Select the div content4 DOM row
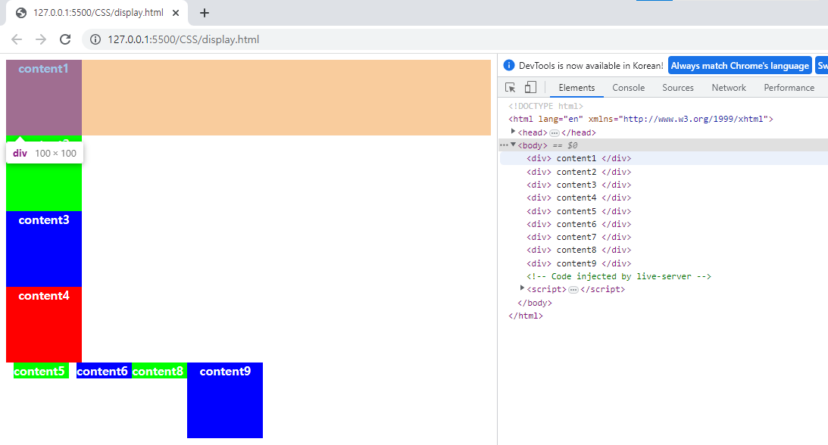Image resolution: width=828 pixels, height=445 pixels. [x=664, y=198]
